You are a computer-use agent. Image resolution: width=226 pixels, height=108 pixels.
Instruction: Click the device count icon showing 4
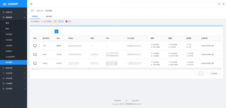[55, 21]
